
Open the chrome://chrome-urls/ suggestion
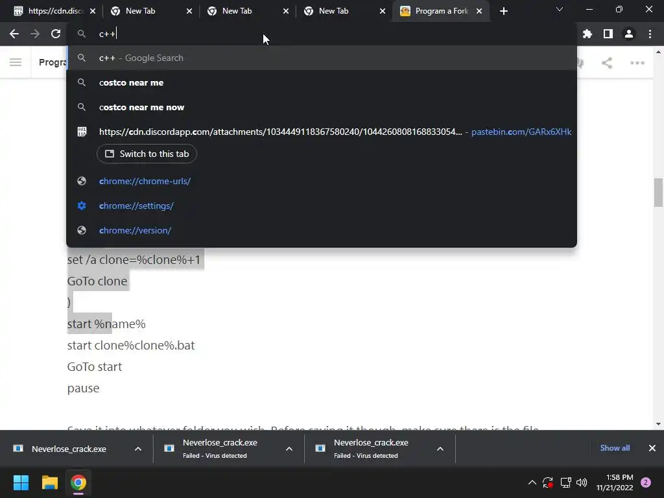322,182
